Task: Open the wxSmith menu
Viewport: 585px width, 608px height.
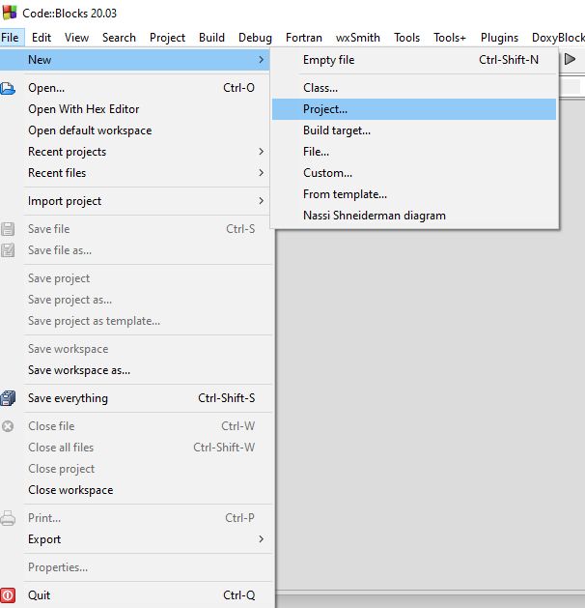Action: 358,38
